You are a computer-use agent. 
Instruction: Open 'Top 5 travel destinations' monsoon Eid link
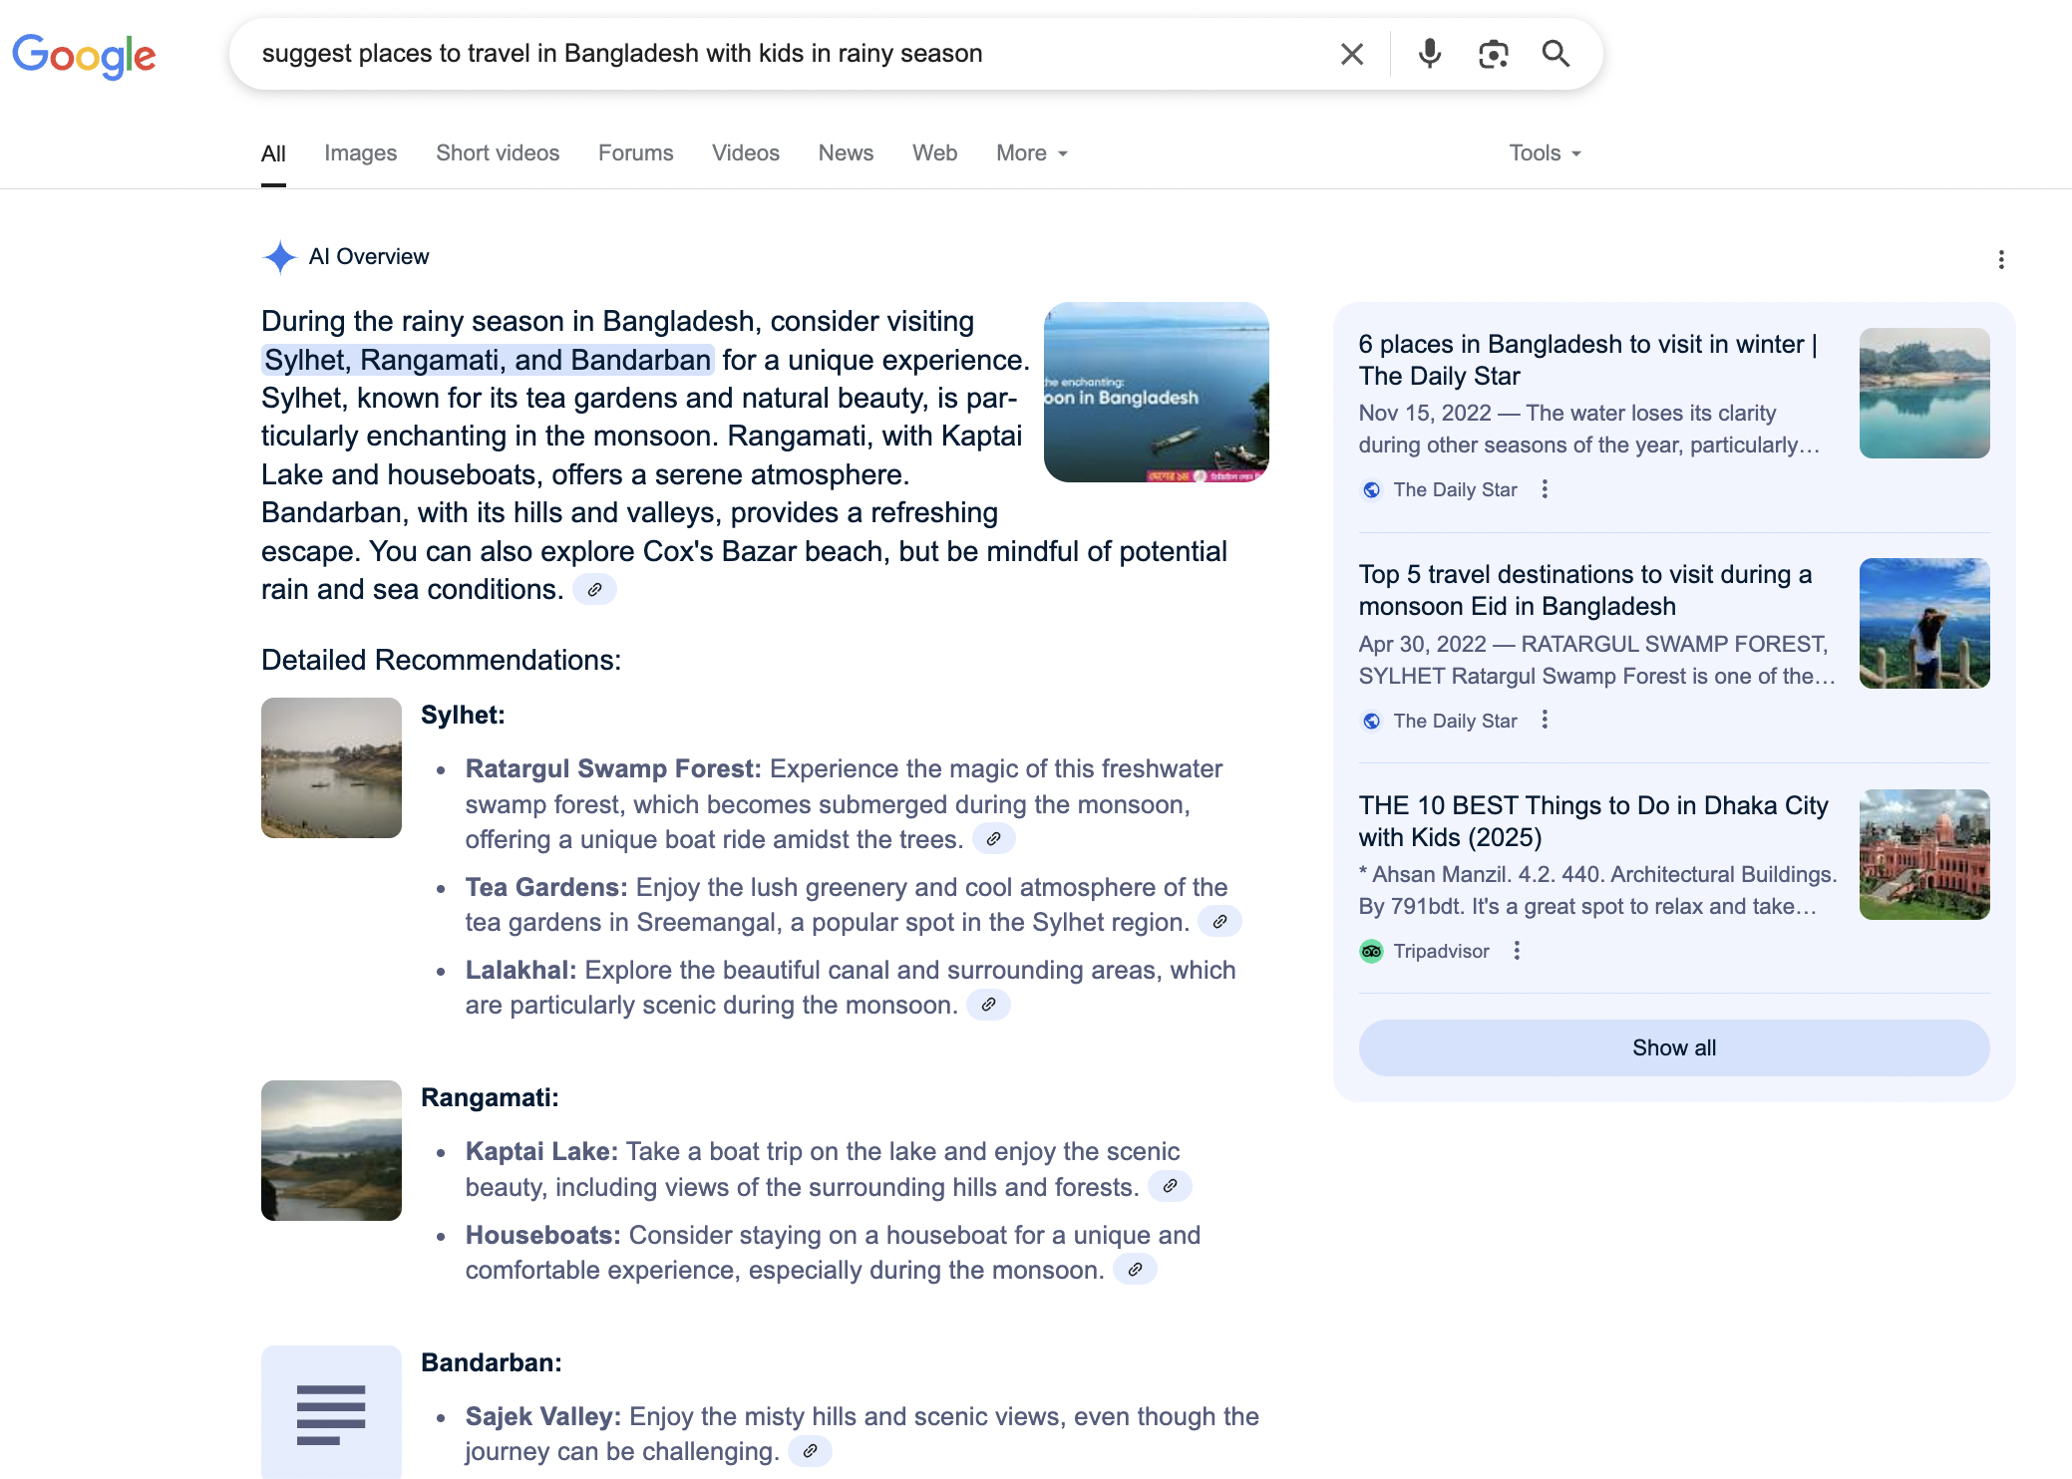[x=1585, y=590]
